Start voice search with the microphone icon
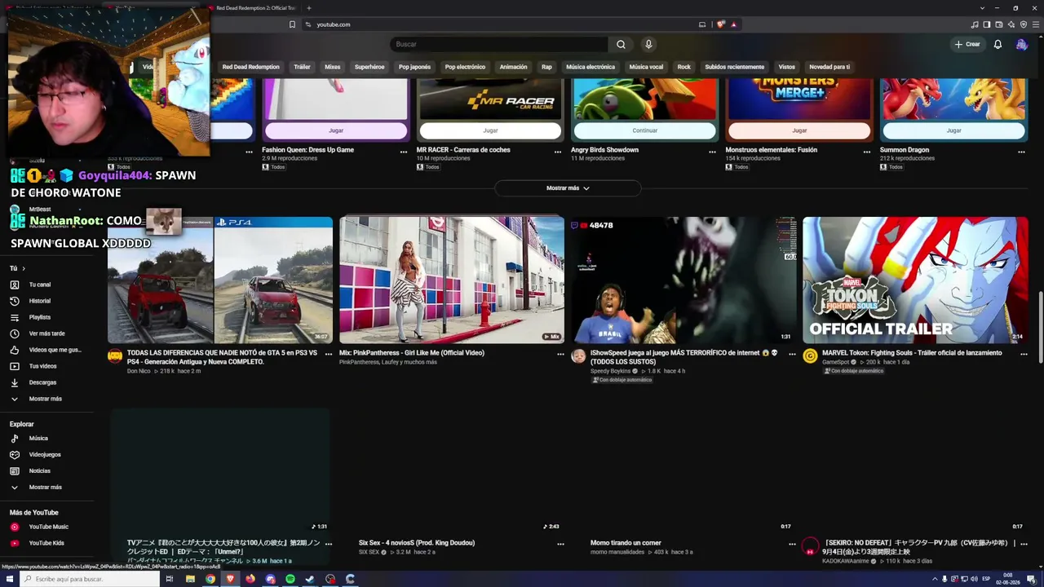 [648, 44]
